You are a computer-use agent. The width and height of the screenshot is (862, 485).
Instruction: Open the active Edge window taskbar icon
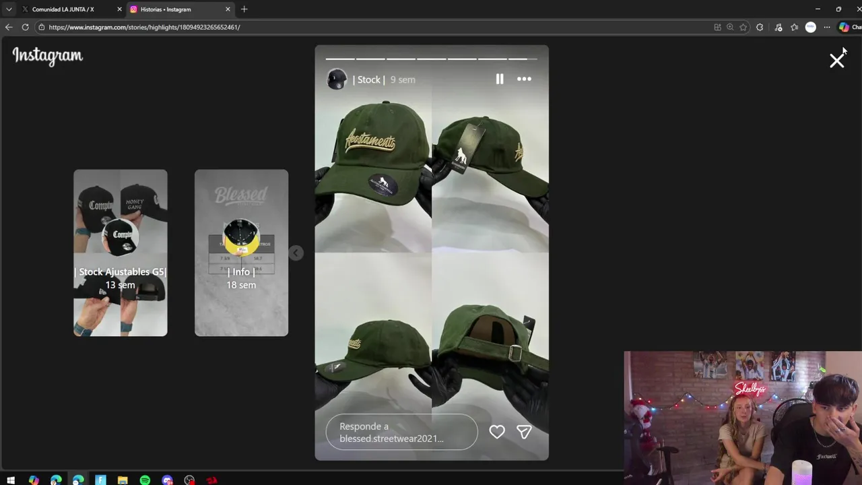click(78, 480)
